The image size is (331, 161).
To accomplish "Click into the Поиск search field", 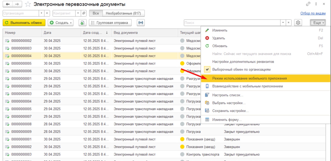I will [232, 23].
